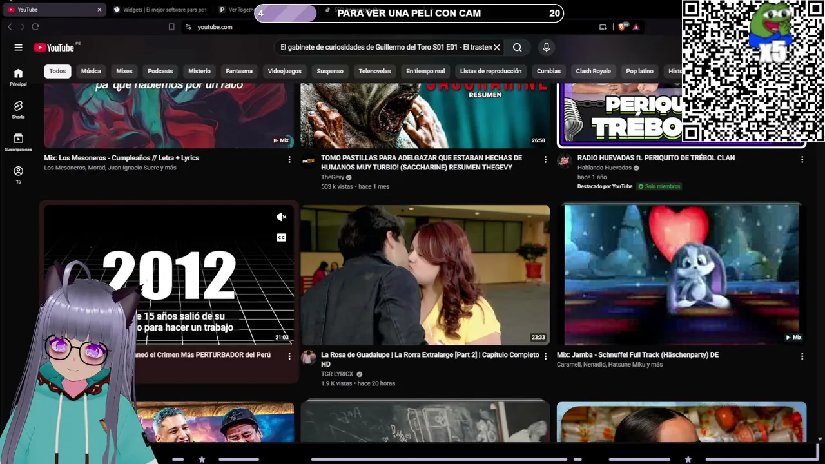
Task: Filter by the Suspenso chip
Action: click(330, 71)
